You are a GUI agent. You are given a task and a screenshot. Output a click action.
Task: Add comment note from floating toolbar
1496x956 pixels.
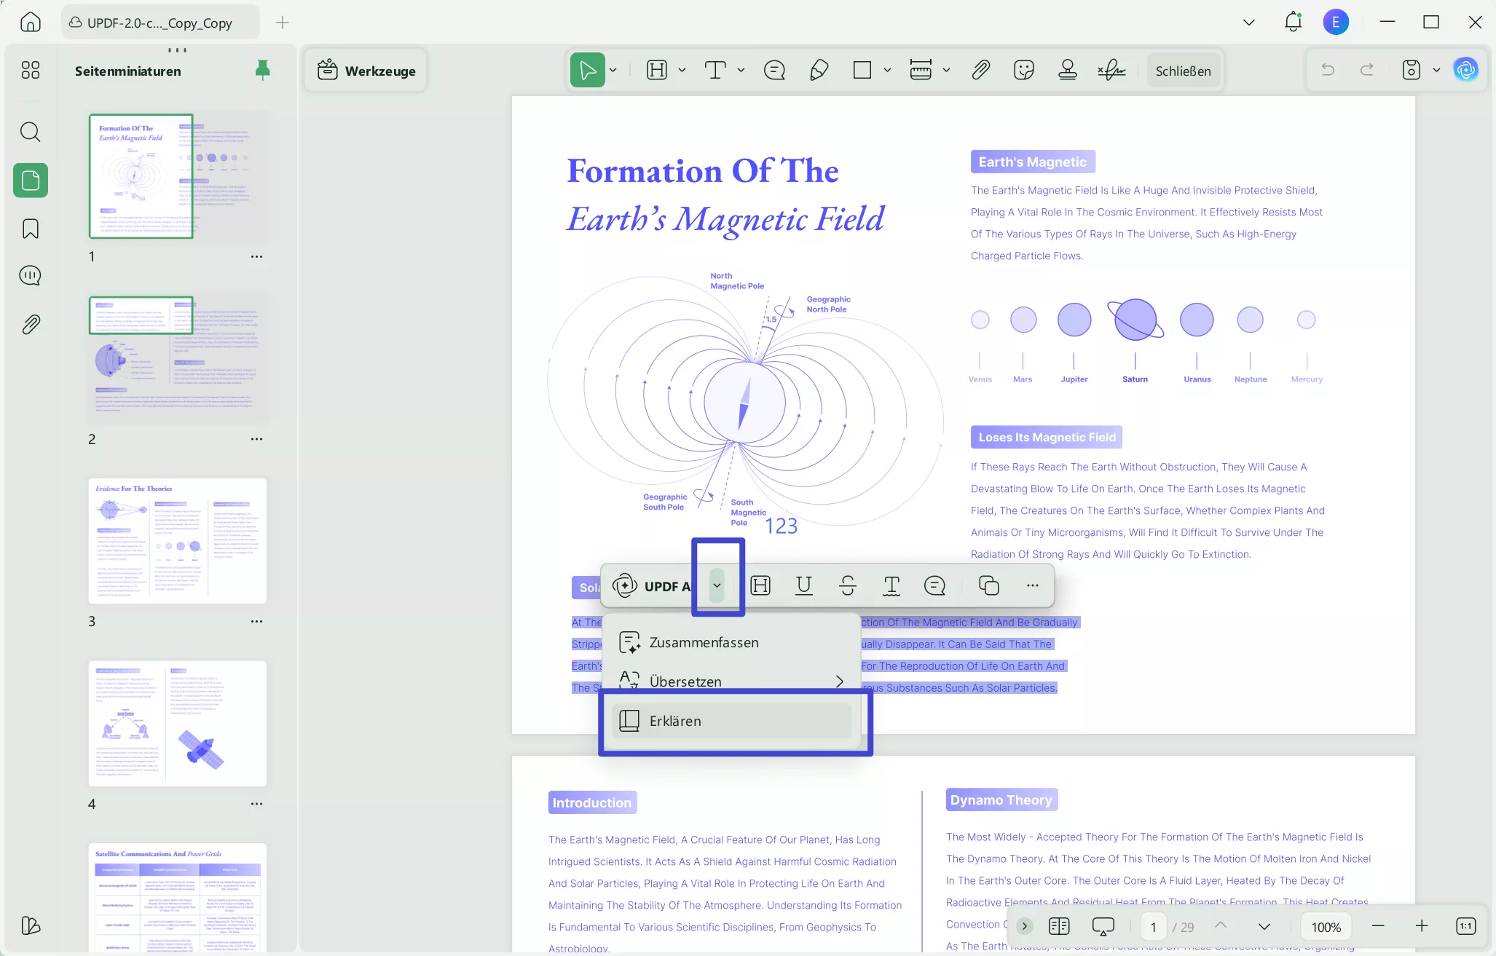point(934,585)
